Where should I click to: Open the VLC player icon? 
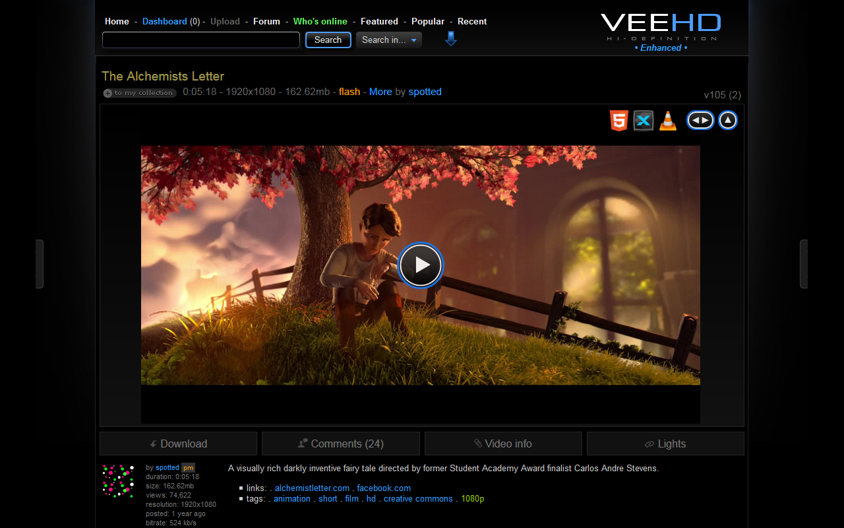click(x=668, y=120)
